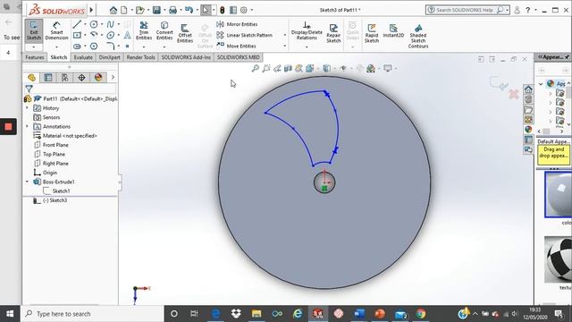The image size is (572, 322).
Task: Click the Home welcome icon in the top bar
Action: tap(114, 10)
